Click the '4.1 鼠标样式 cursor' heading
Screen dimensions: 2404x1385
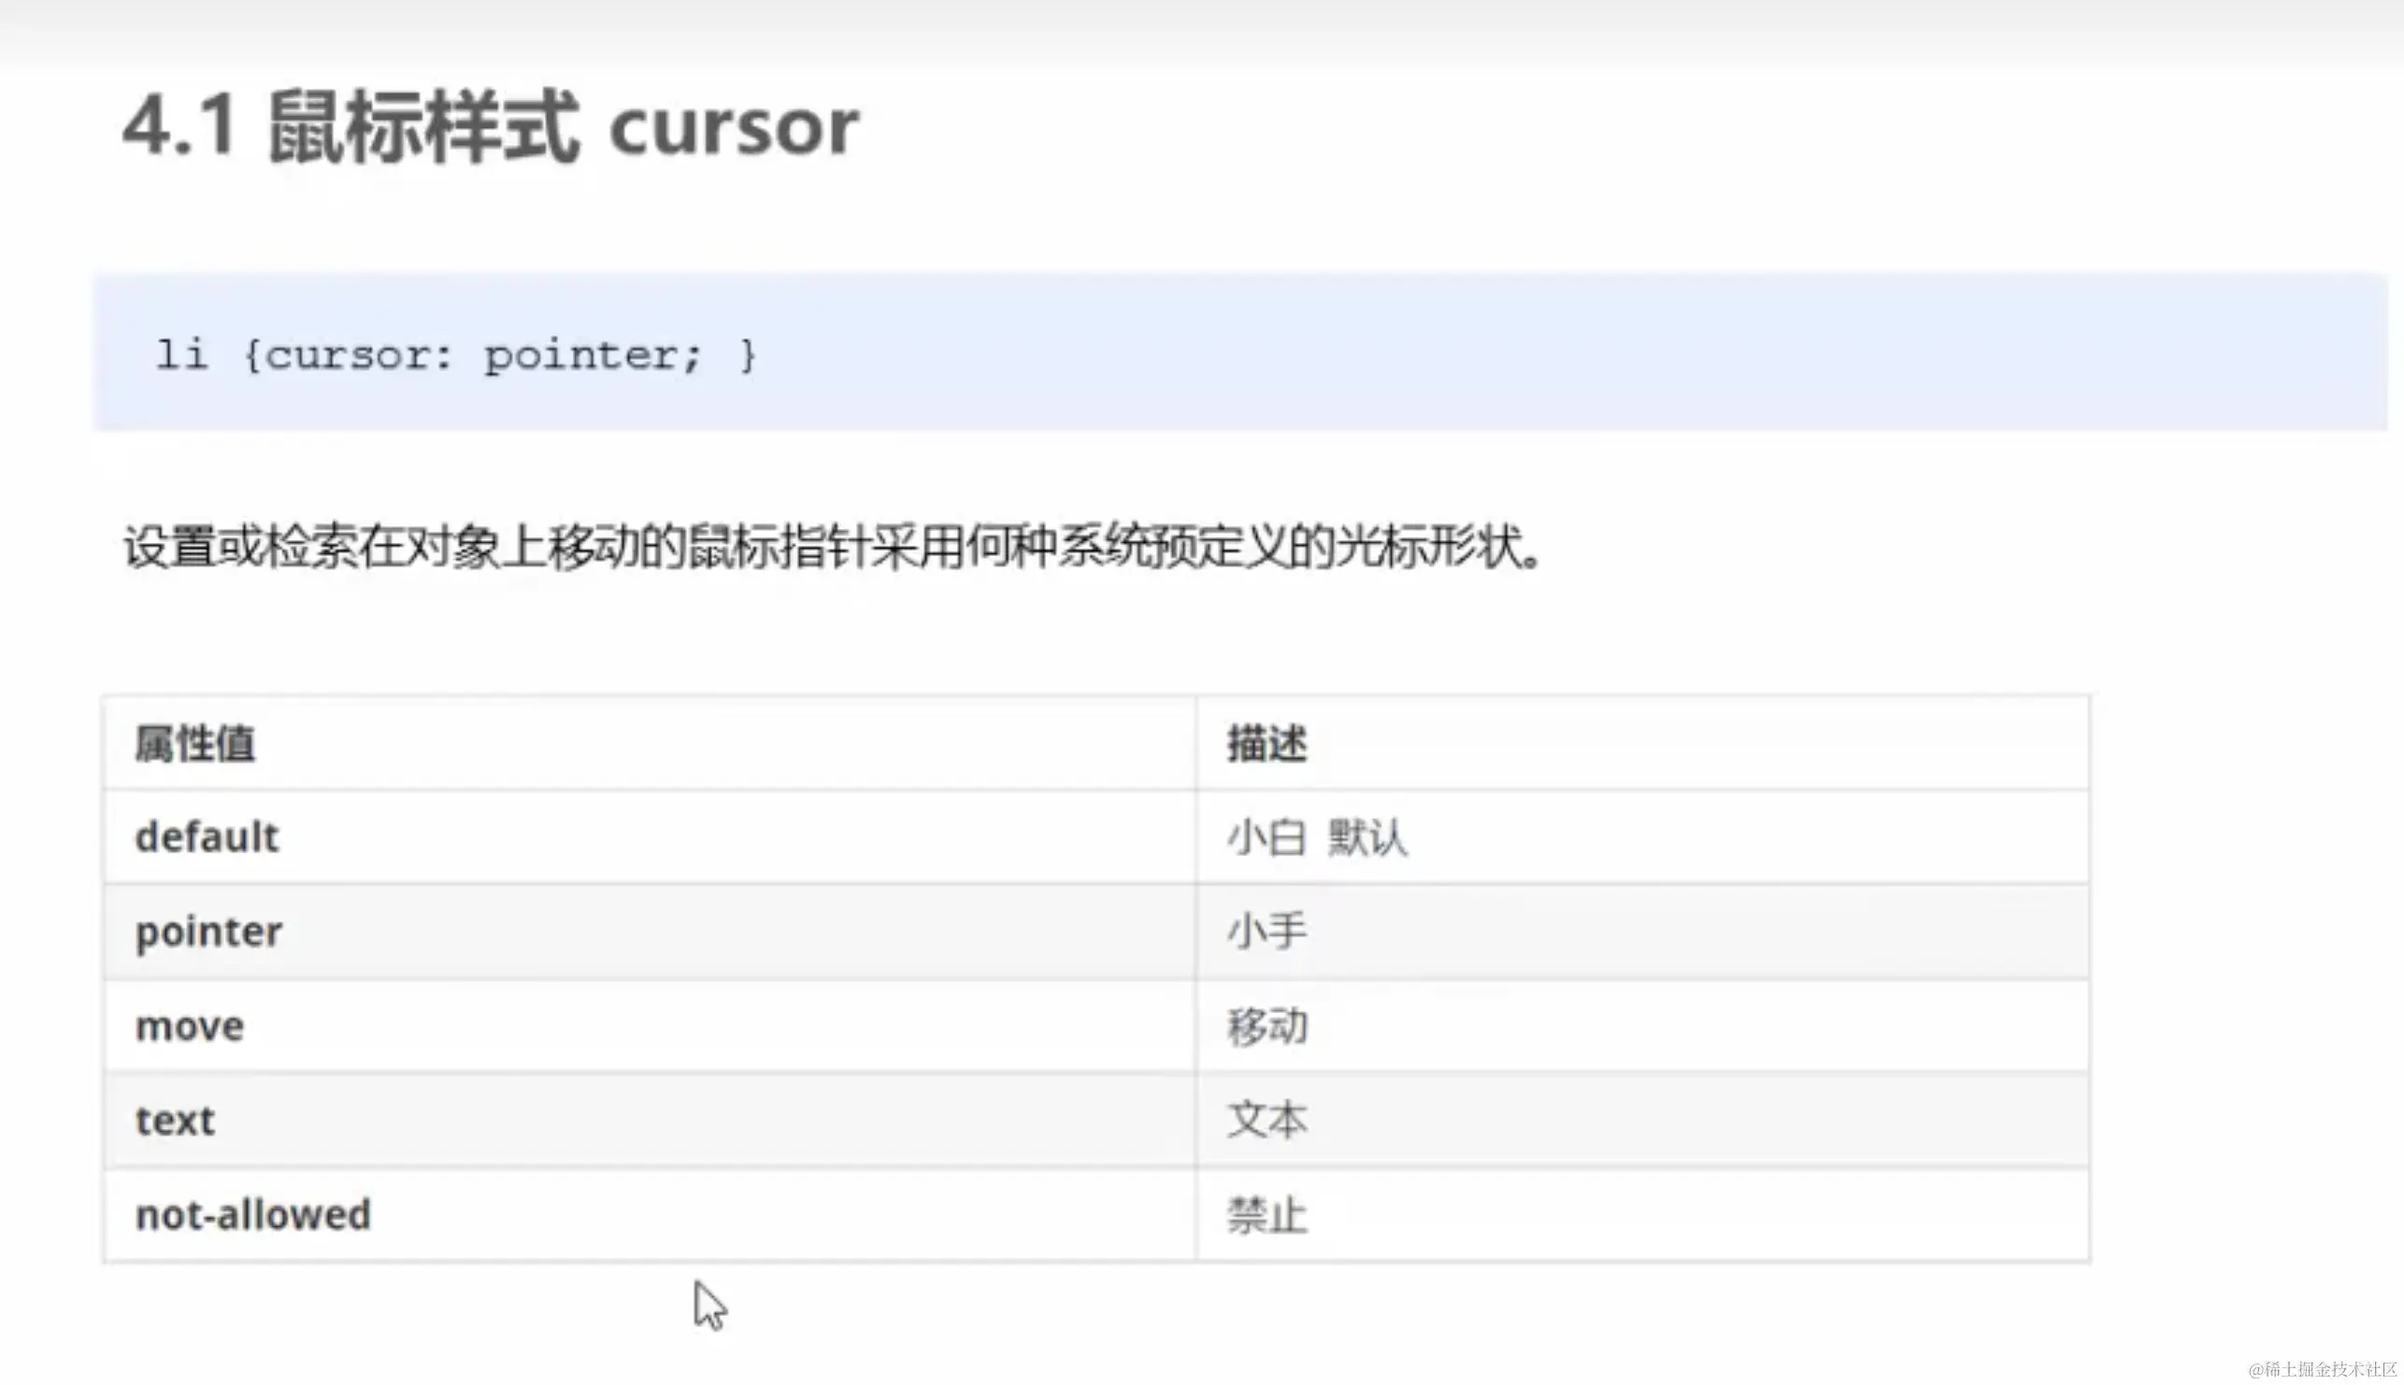pyautogui.click(x=490, y=126)
